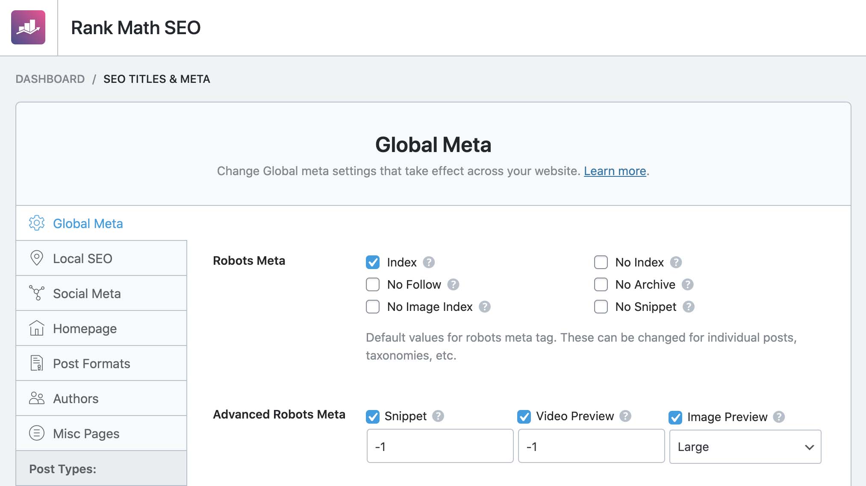
Task: Uncheck the Image Preview checkbox
Action: coord(675,418)
